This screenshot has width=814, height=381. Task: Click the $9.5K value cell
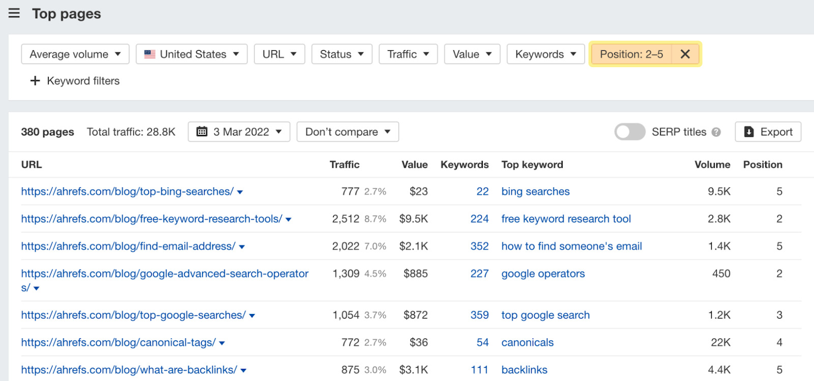[414, 219]
